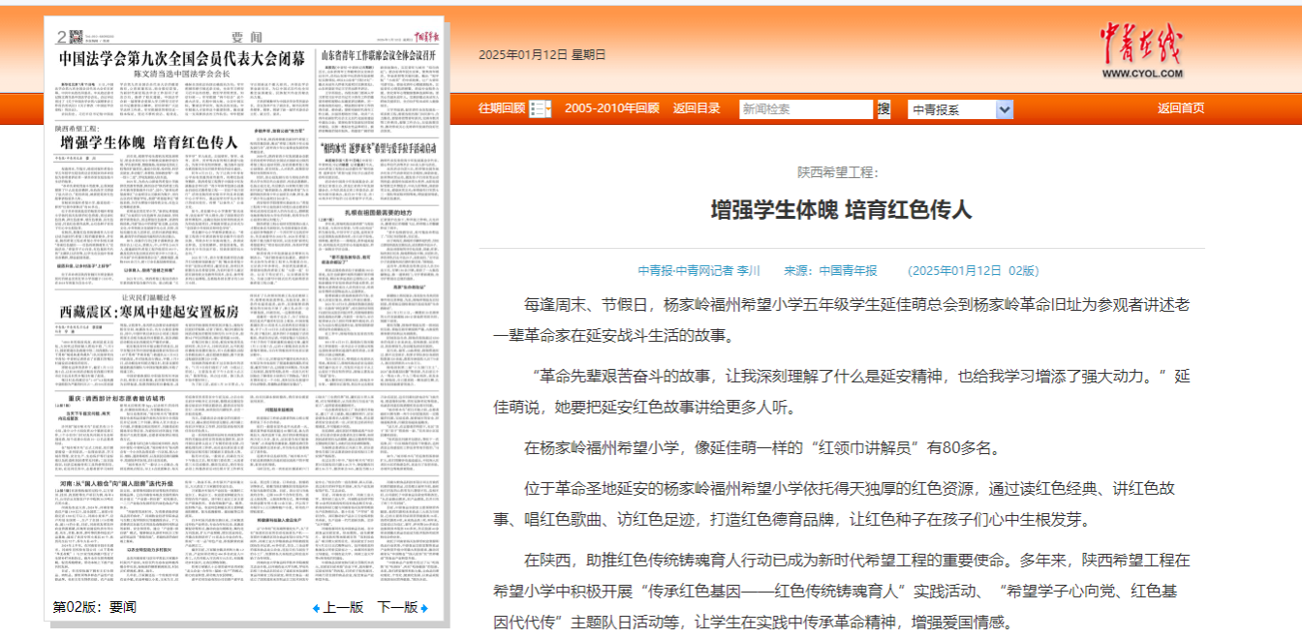Open 2005-2010年回顾 archive
1302x639 pixels.
pyautogui.click(x=611, y=108)
